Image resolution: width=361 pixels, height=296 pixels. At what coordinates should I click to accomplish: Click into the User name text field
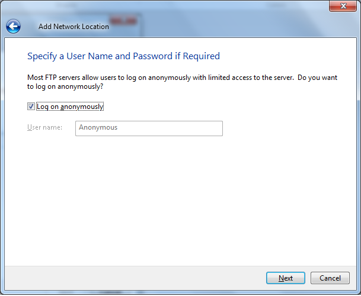149,128
